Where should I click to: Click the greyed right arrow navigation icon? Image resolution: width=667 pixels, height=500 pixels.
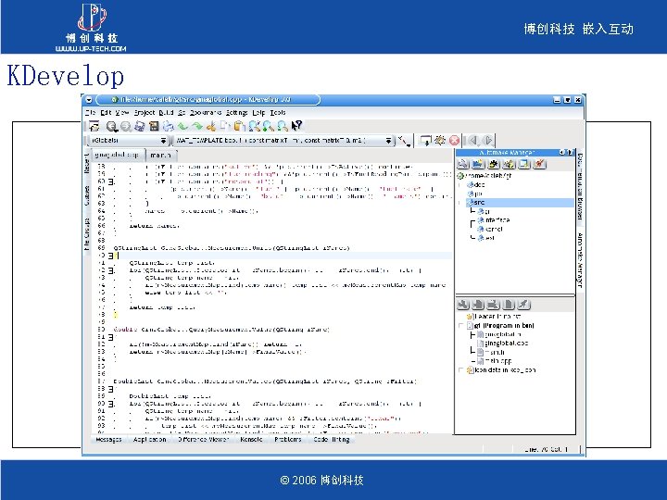pyautogui.click(x=488, y=141)
